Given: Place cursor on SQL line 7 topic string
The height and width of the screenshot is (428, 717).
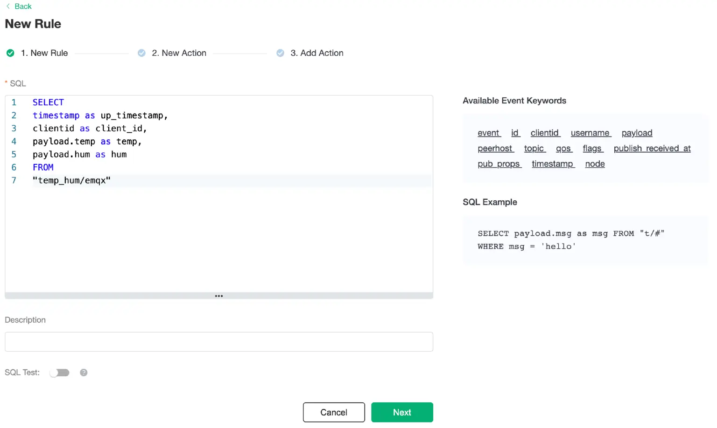Looking at the screenshot, I should (x=72, y=181).
